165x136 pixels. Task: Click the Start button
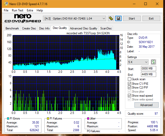tap(132, 19)
